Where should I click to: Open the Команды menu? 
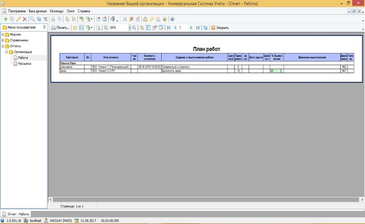pos(56,11)
